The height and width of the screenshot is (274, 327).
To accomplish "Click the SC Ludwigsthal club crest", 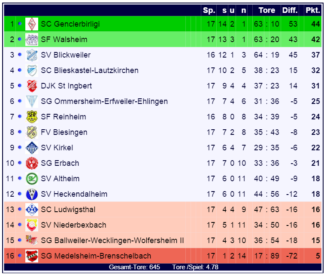I will point(32,210).
